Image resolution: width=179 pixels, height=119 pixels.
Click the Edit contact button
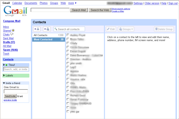[x=111, y=29]
